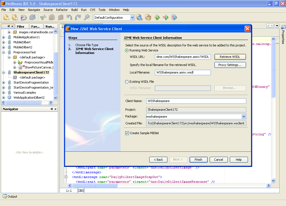
Task: Click the Cut scissors icon
Action: point(43,18)
